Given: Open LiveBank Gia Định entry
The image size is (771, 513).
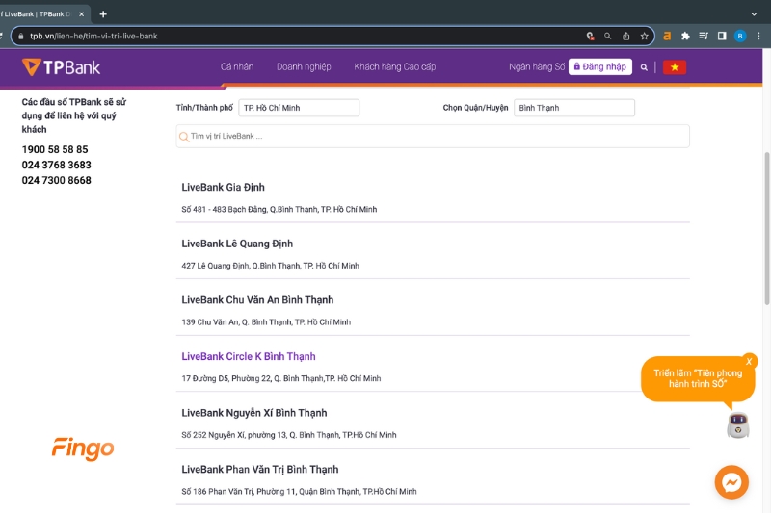Looking at the screenshot, I should coord(223,187).
